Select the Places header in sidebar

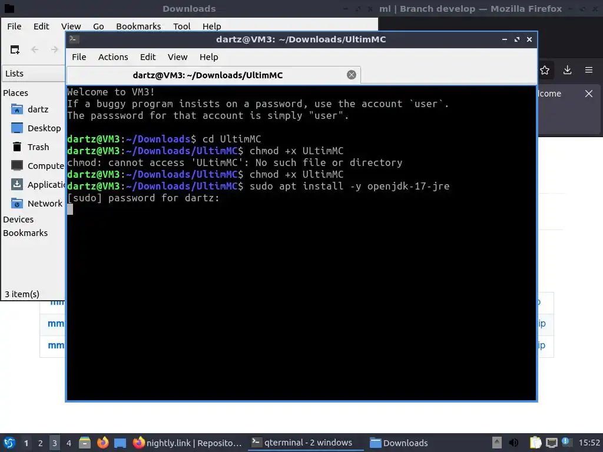tap(15, 92)
